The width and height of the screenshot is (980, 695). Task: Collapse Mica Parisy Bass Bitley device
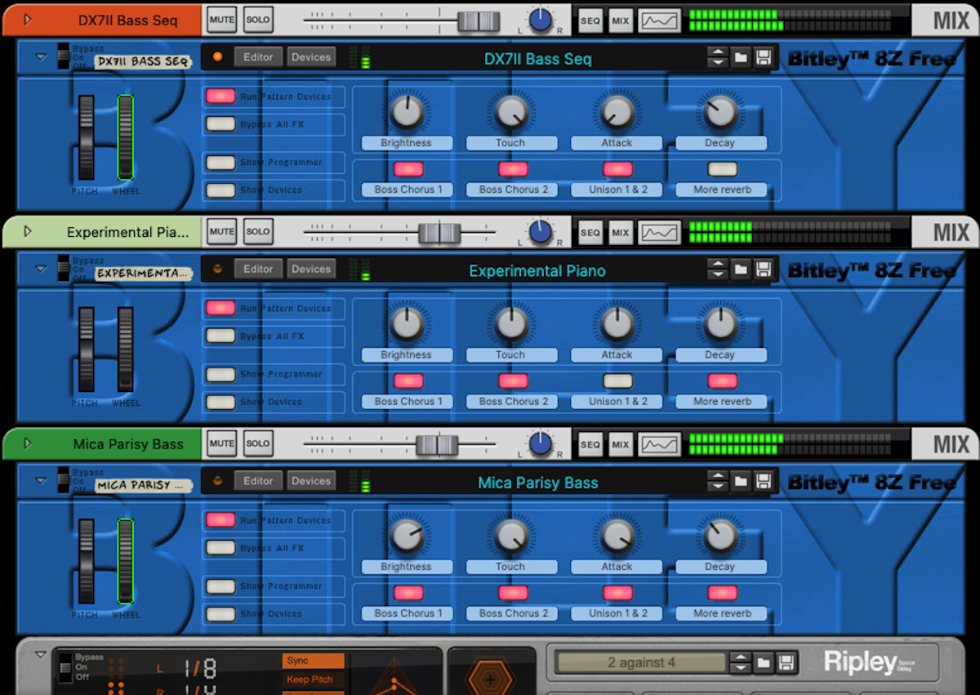click(x=41, y=481)
